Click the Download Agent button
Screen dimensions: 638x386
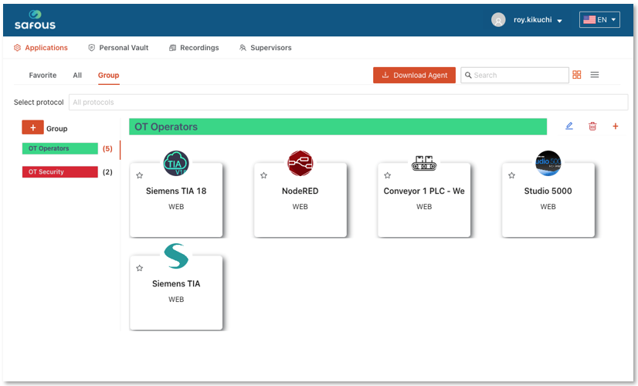coord(414,75)
